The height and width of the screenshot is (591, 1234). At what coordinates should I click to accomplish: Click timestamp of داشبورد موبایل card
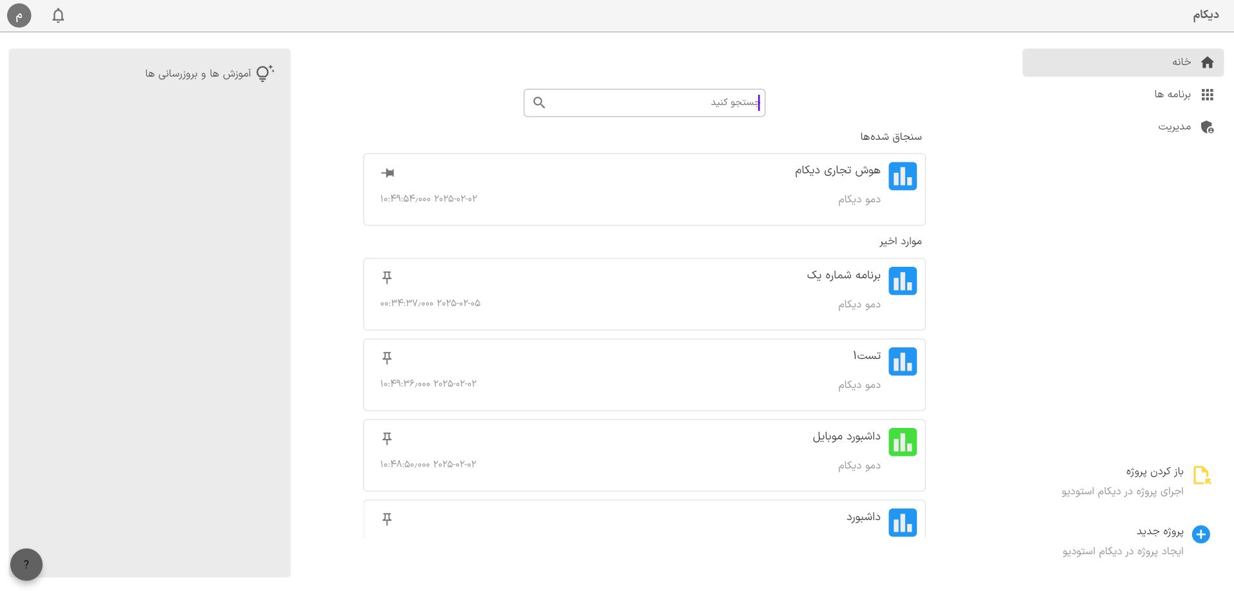point(428,464)
